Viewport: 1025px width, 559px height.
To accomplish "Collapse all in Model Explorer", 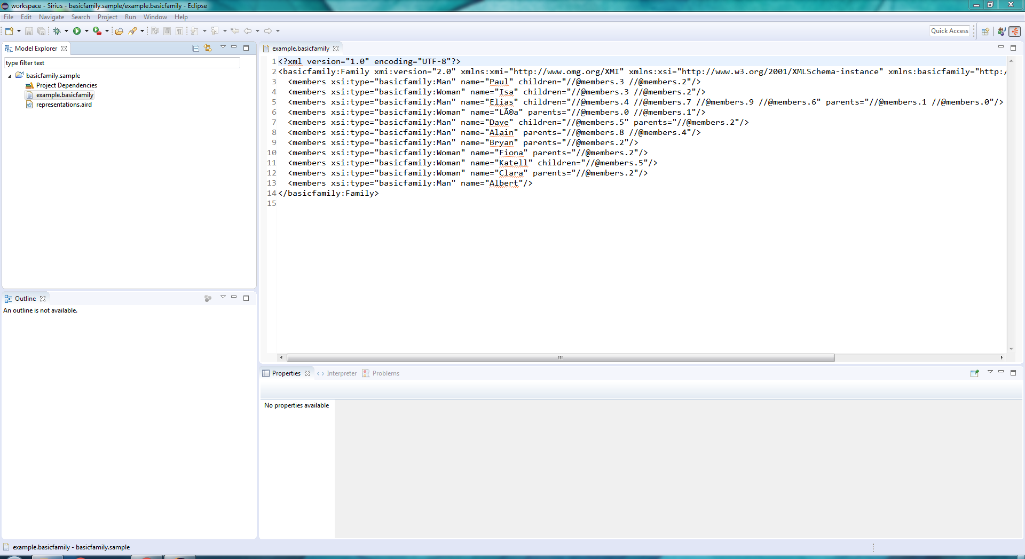I will [196, 49].
